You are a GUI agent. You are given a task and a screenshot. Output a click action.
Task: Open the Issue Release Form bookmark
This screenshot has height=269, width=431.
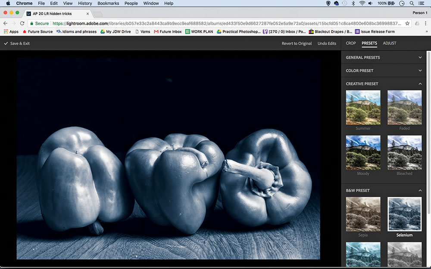pos(375,31)
